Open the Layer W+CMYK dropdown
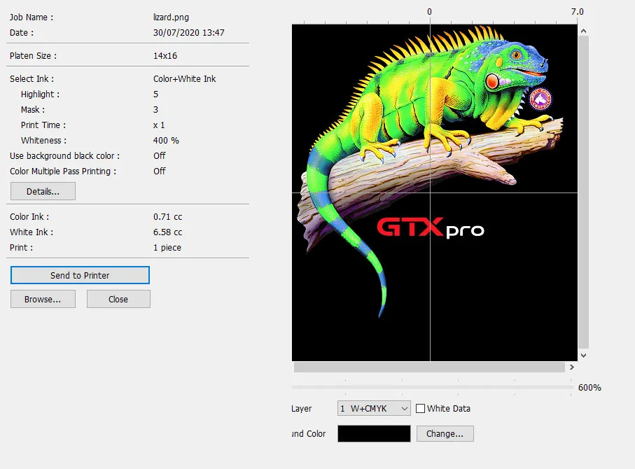 click(x=374, y=408)
